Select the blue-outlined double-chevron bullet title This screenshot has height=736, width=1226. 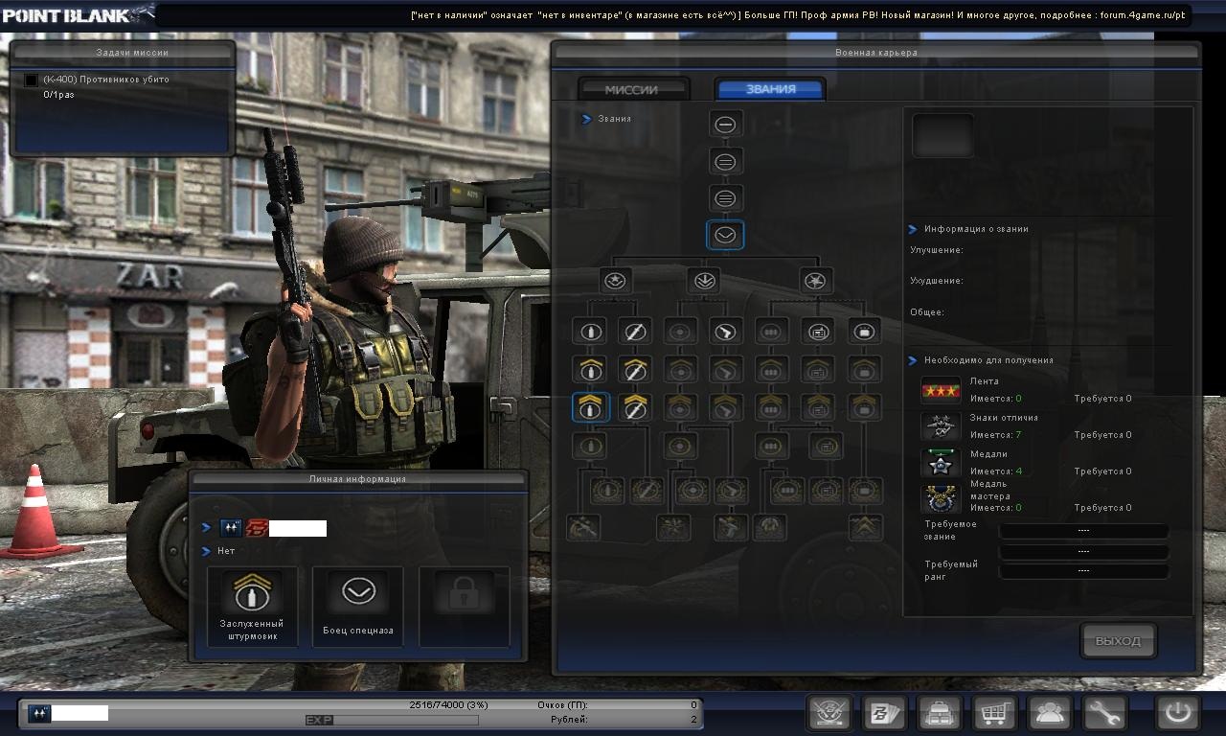591,406
